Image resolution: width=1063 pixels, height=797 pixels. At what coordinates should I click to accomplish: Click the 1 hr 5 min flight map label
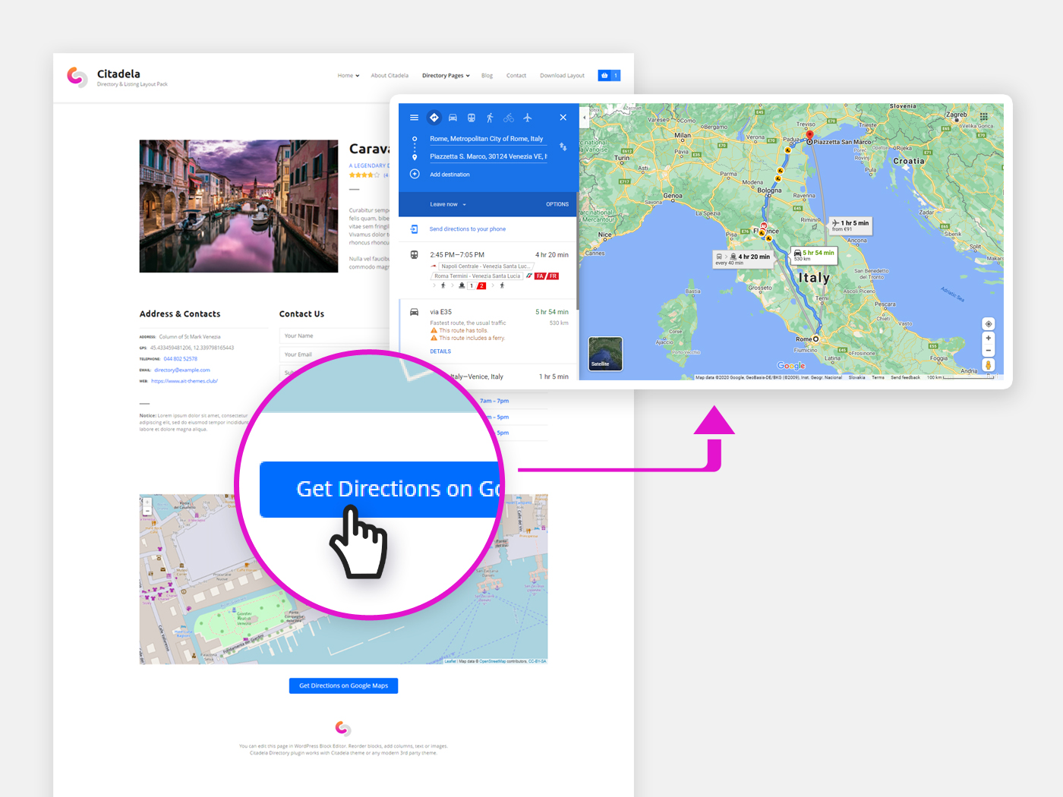coord(850,225)
